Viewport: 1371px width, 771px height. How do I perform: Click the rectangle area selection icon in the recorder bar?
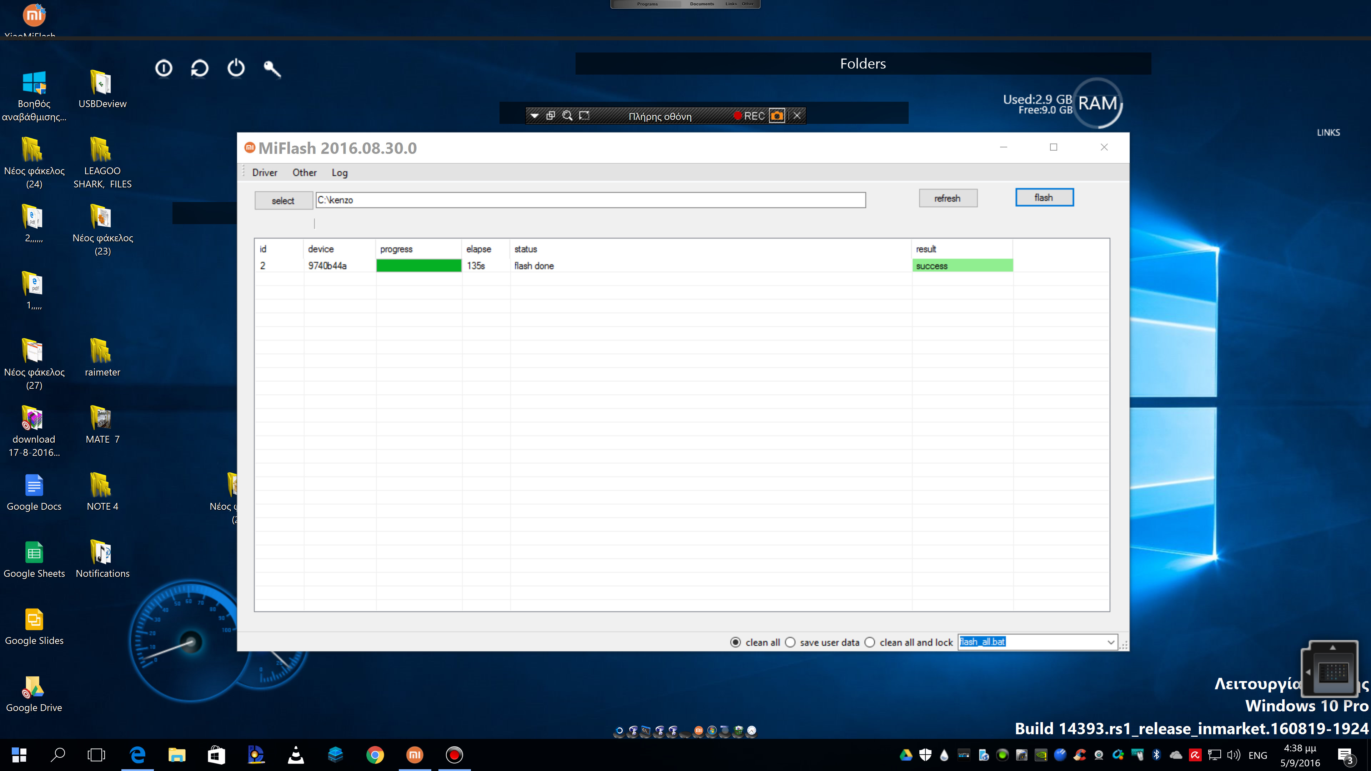[x=584, y=116]
